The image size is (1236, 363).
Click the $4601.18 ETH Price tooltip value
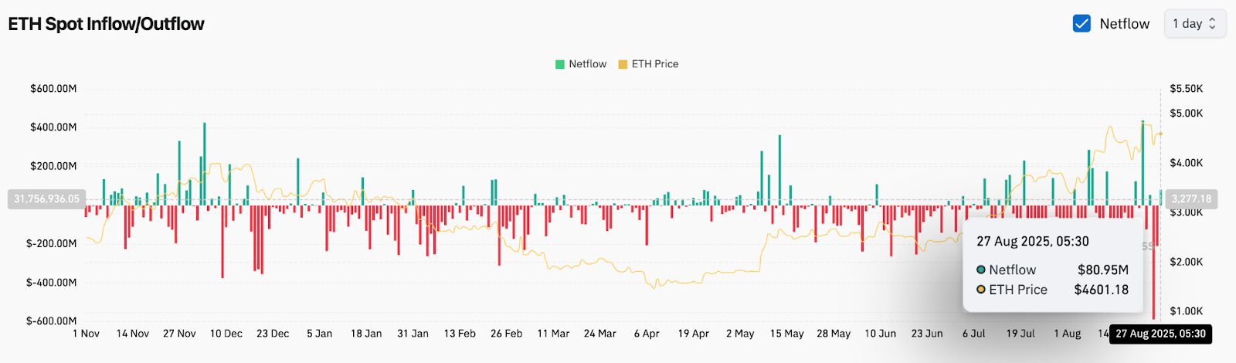pos(1101,290)
